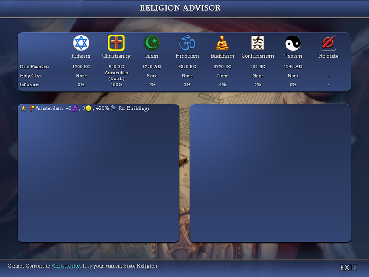
Task: Click the hammer icon in Amsterdam's row
Action: click(x=114, y=108)
